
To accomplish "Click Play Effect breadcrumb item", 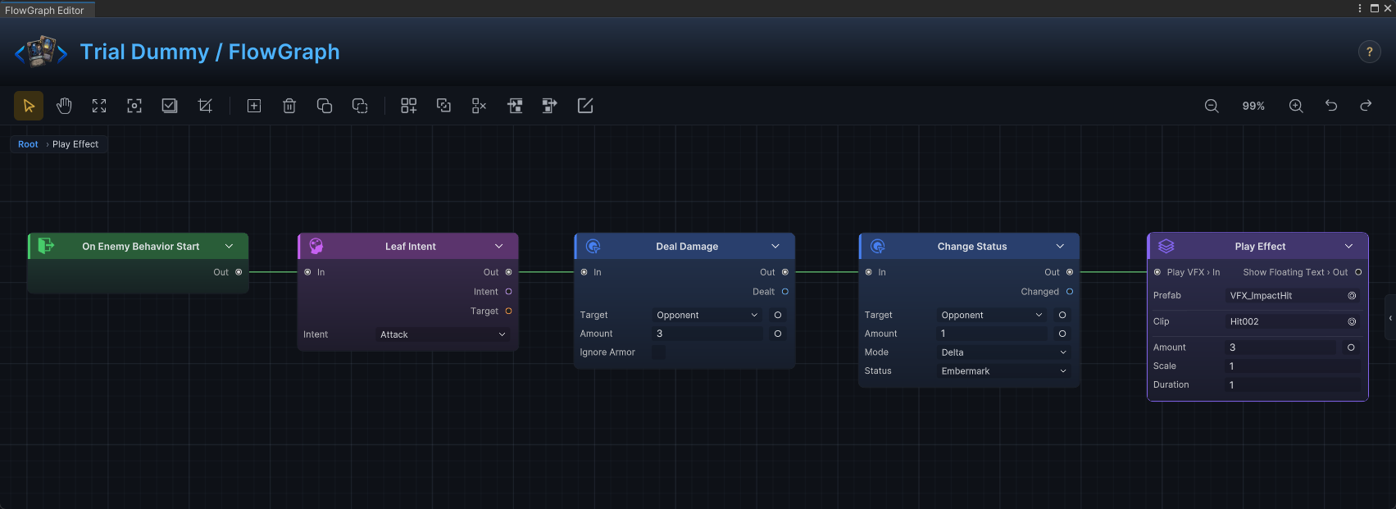I will point(75,144).
